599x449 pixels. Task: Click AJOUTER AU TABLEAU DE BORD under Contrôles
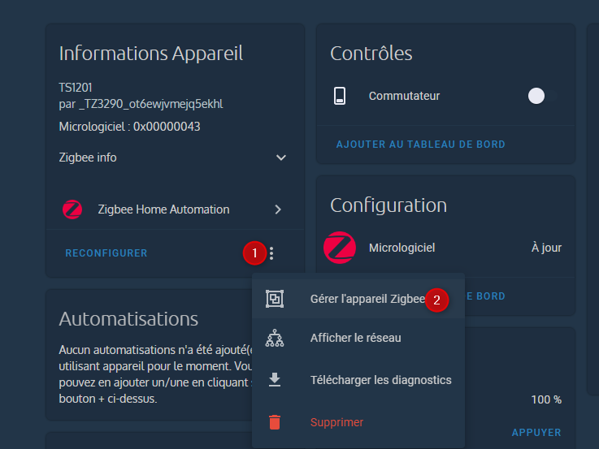tap(420, 145)
